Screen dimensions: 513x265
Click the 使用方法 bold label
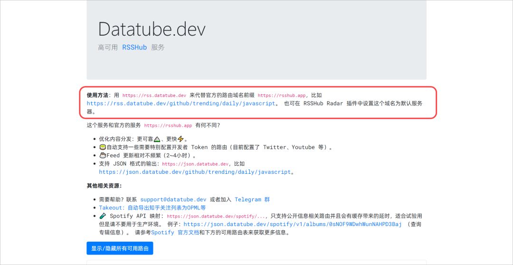[97, 95]
